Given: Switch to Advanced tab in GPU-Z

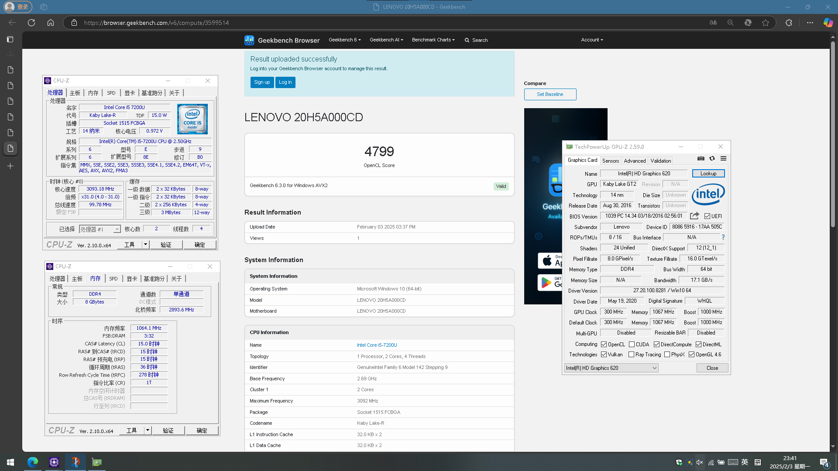Looking at the screenshot, I should point(635,161).
